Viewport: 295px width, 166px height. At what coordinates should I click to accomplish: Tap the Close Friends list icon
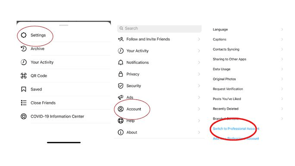[x=24, y=103]
